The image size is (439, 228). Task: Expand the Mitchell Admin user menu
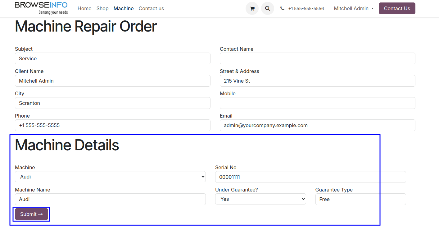354,9
